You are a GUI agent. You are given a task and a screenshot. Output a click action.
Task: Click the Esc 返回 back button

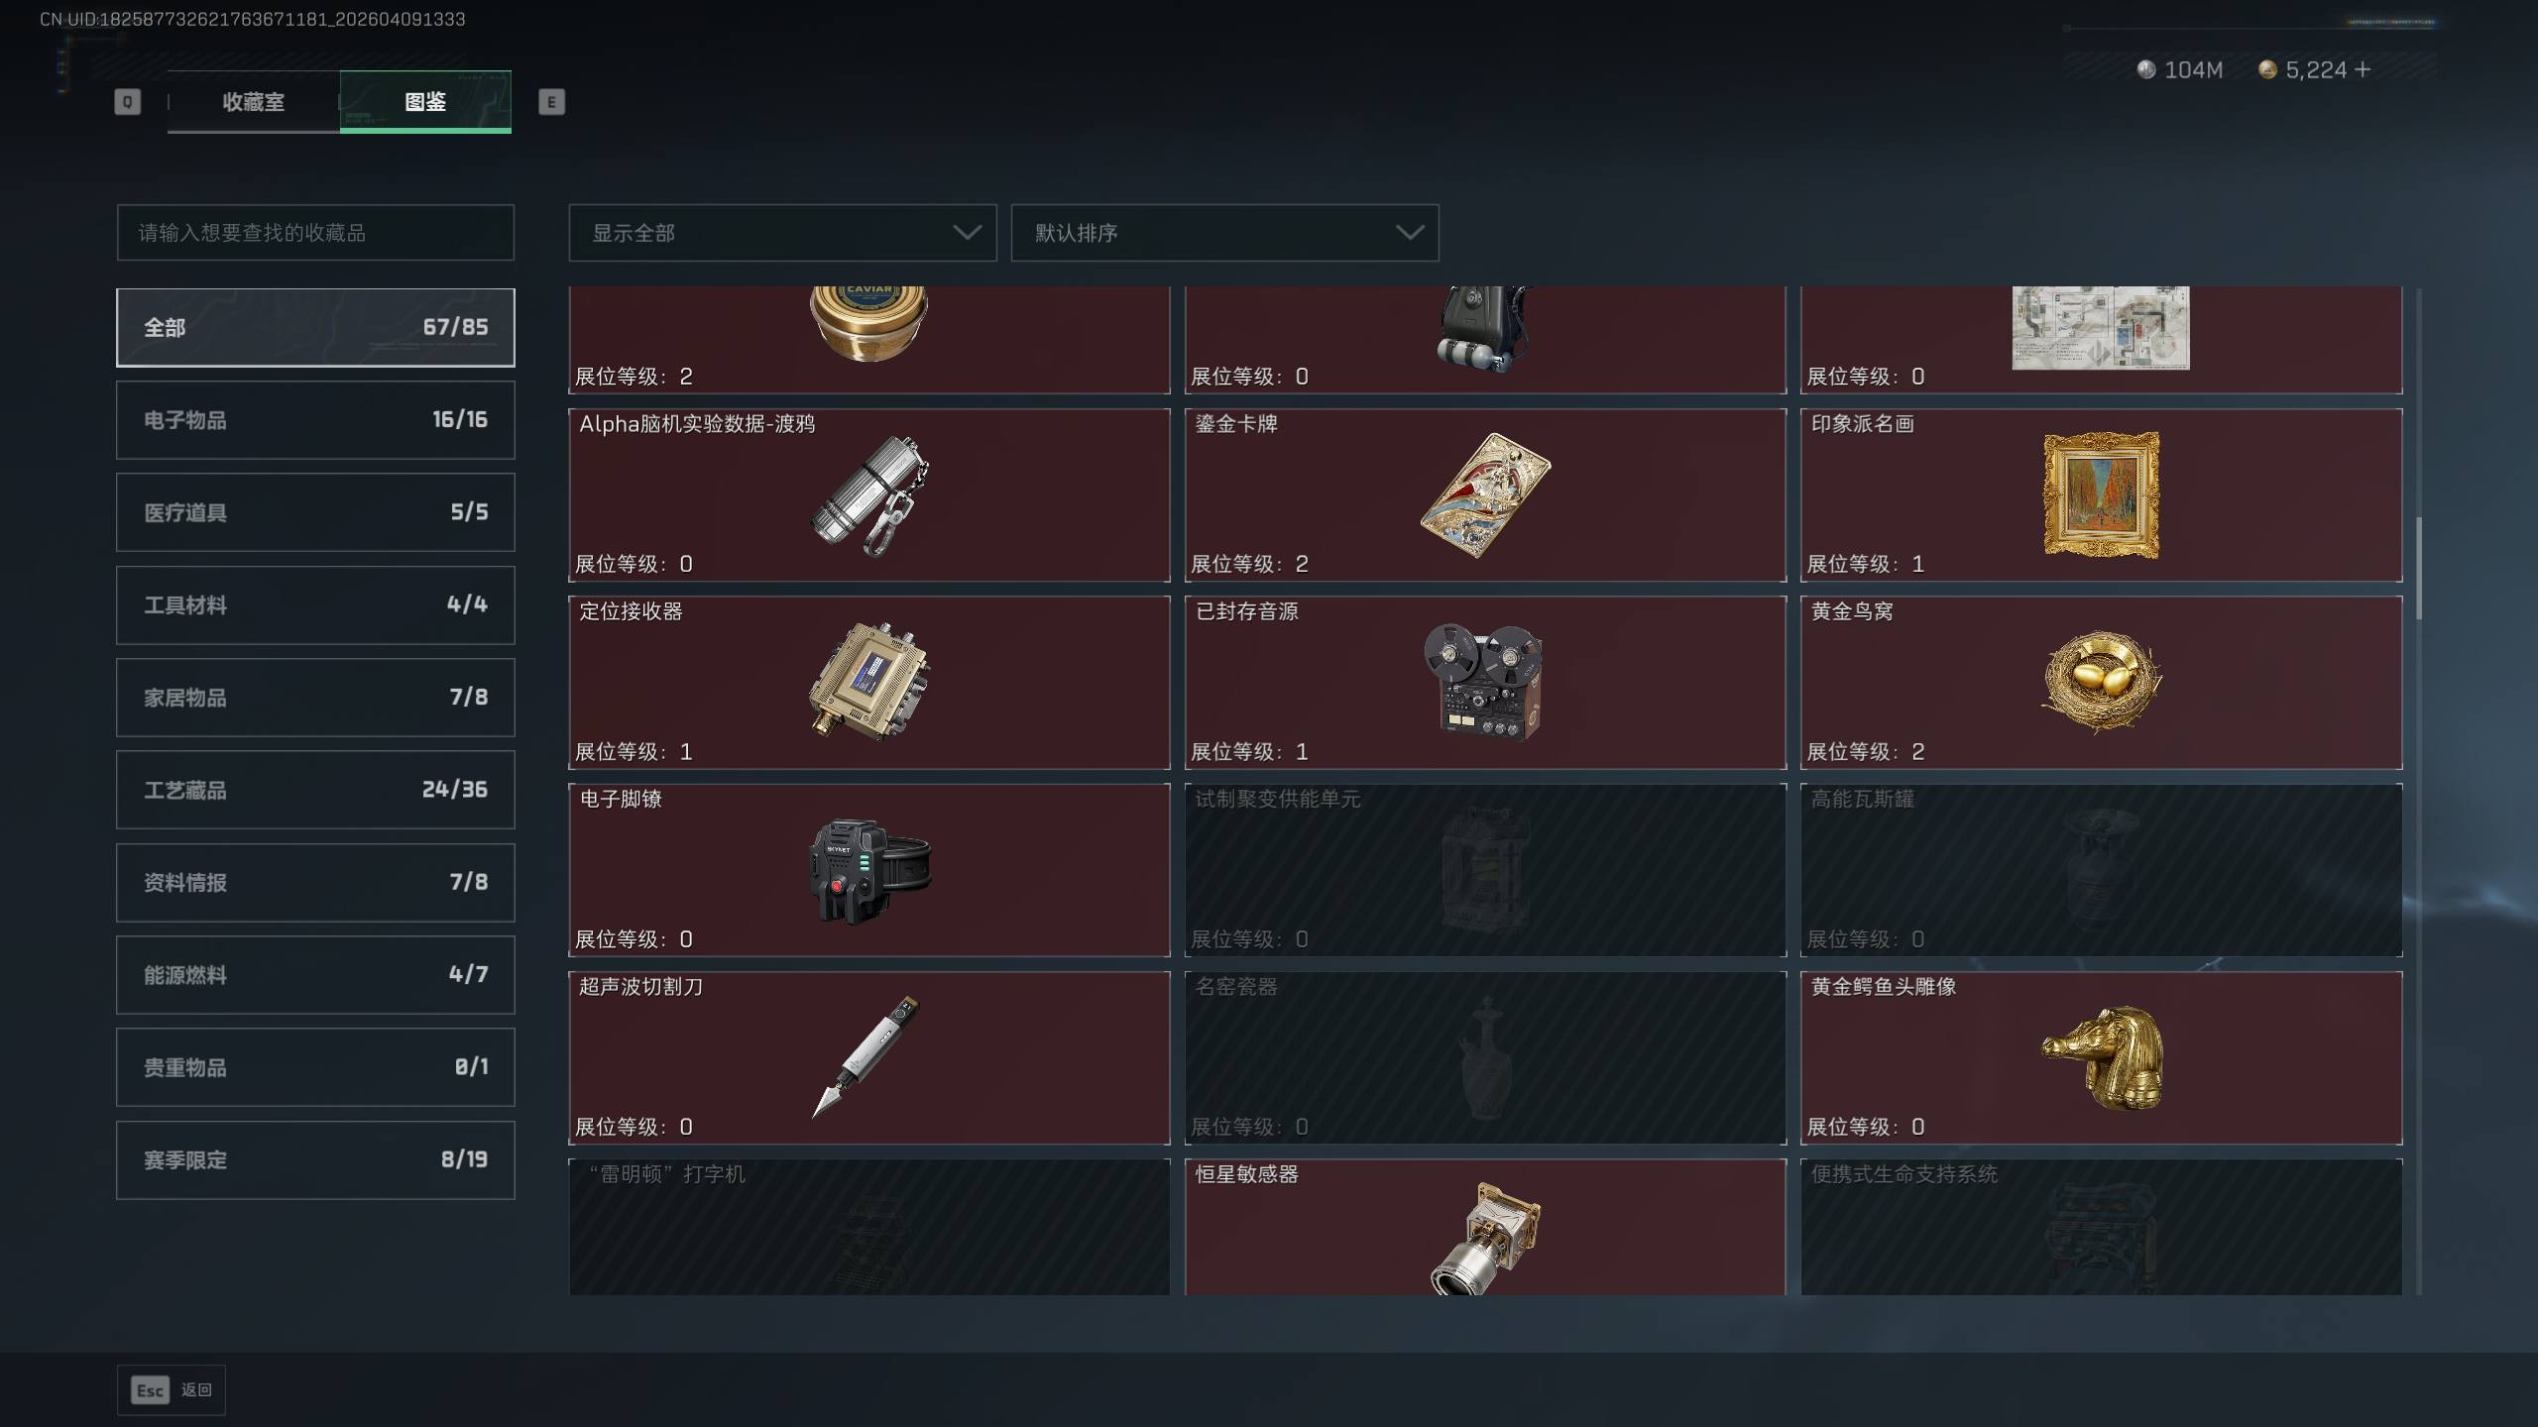pos(172,1389)
